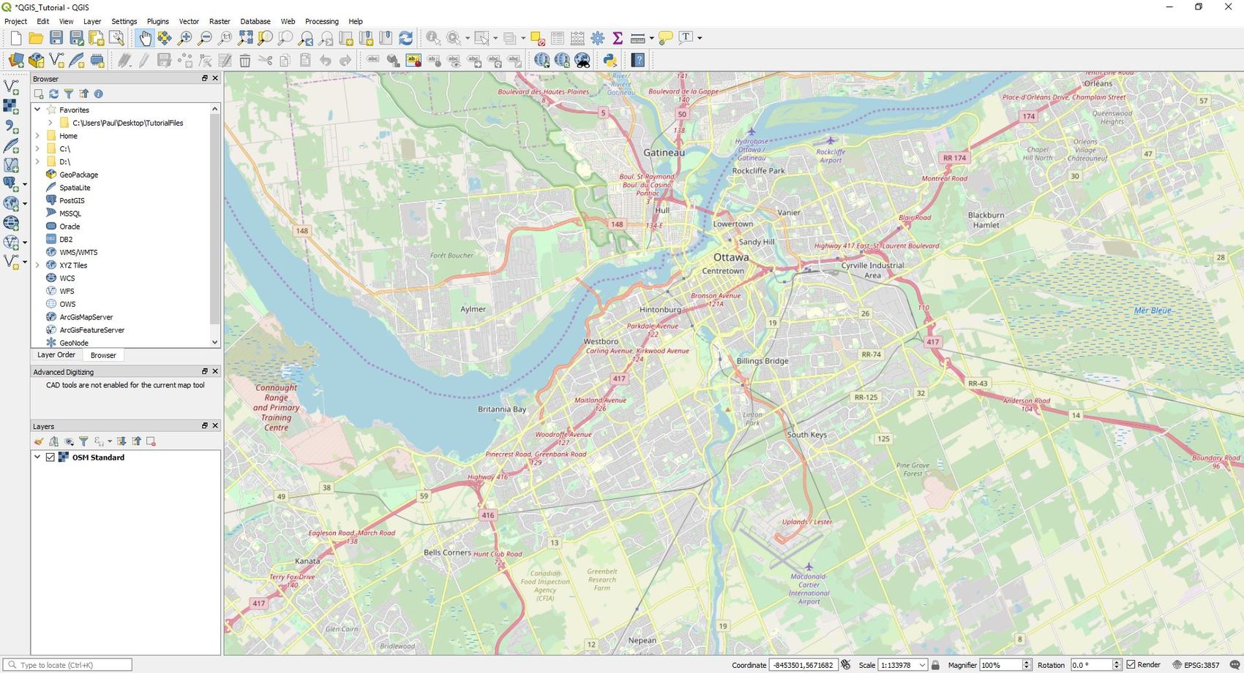Screen dimensions: 1244x673
Task: Click the EPSG:3857 projection button
Action: pos(1200,665)
